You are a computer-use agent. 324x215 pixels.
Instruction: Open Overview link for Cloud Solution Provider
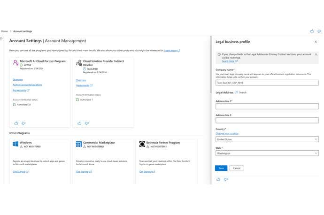click(81, 80)
